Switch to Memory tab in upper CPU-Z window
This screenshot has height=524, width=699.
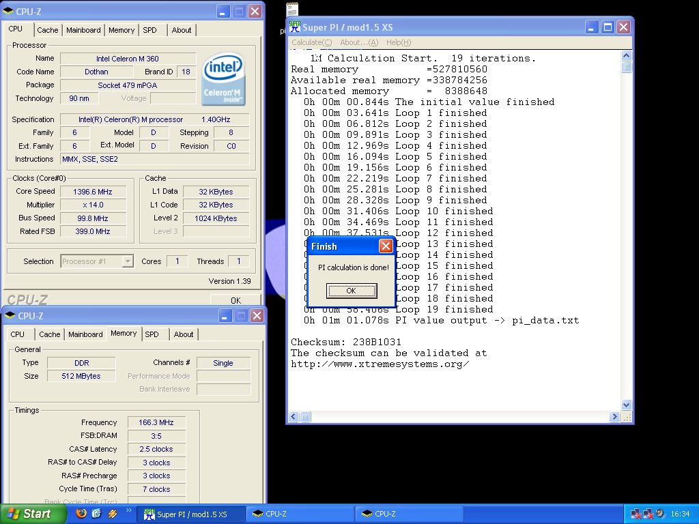(x=122, y=30)
